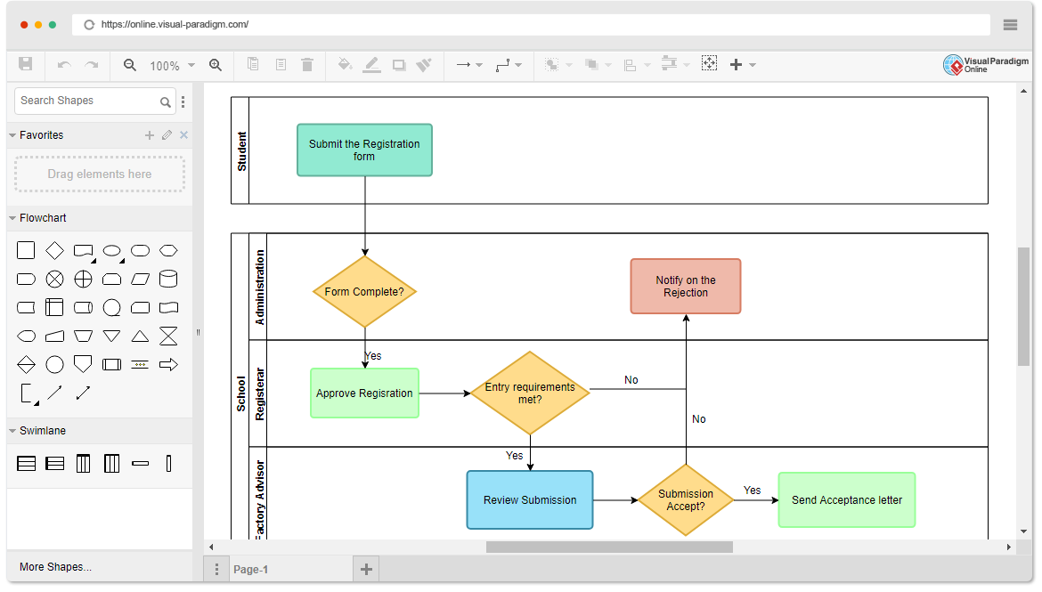Open the shapes panel options kebab menu

click(183, 101)
